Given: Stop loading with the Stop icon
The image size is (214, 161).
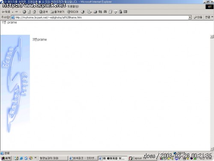Looking at the screenshot, I should pyautogui.click(x=24, y=12).
